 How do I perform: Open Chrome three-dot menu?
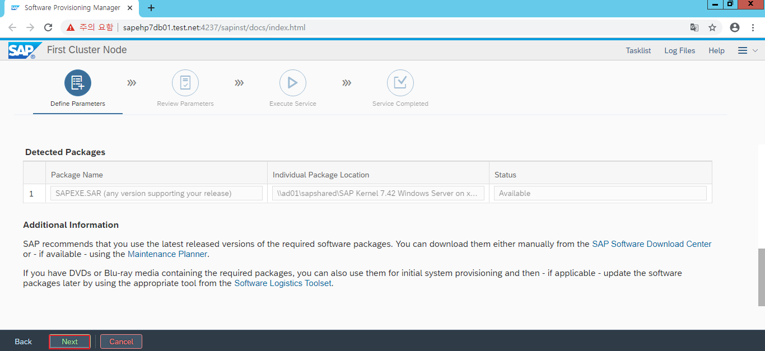(x=753, y=27)
